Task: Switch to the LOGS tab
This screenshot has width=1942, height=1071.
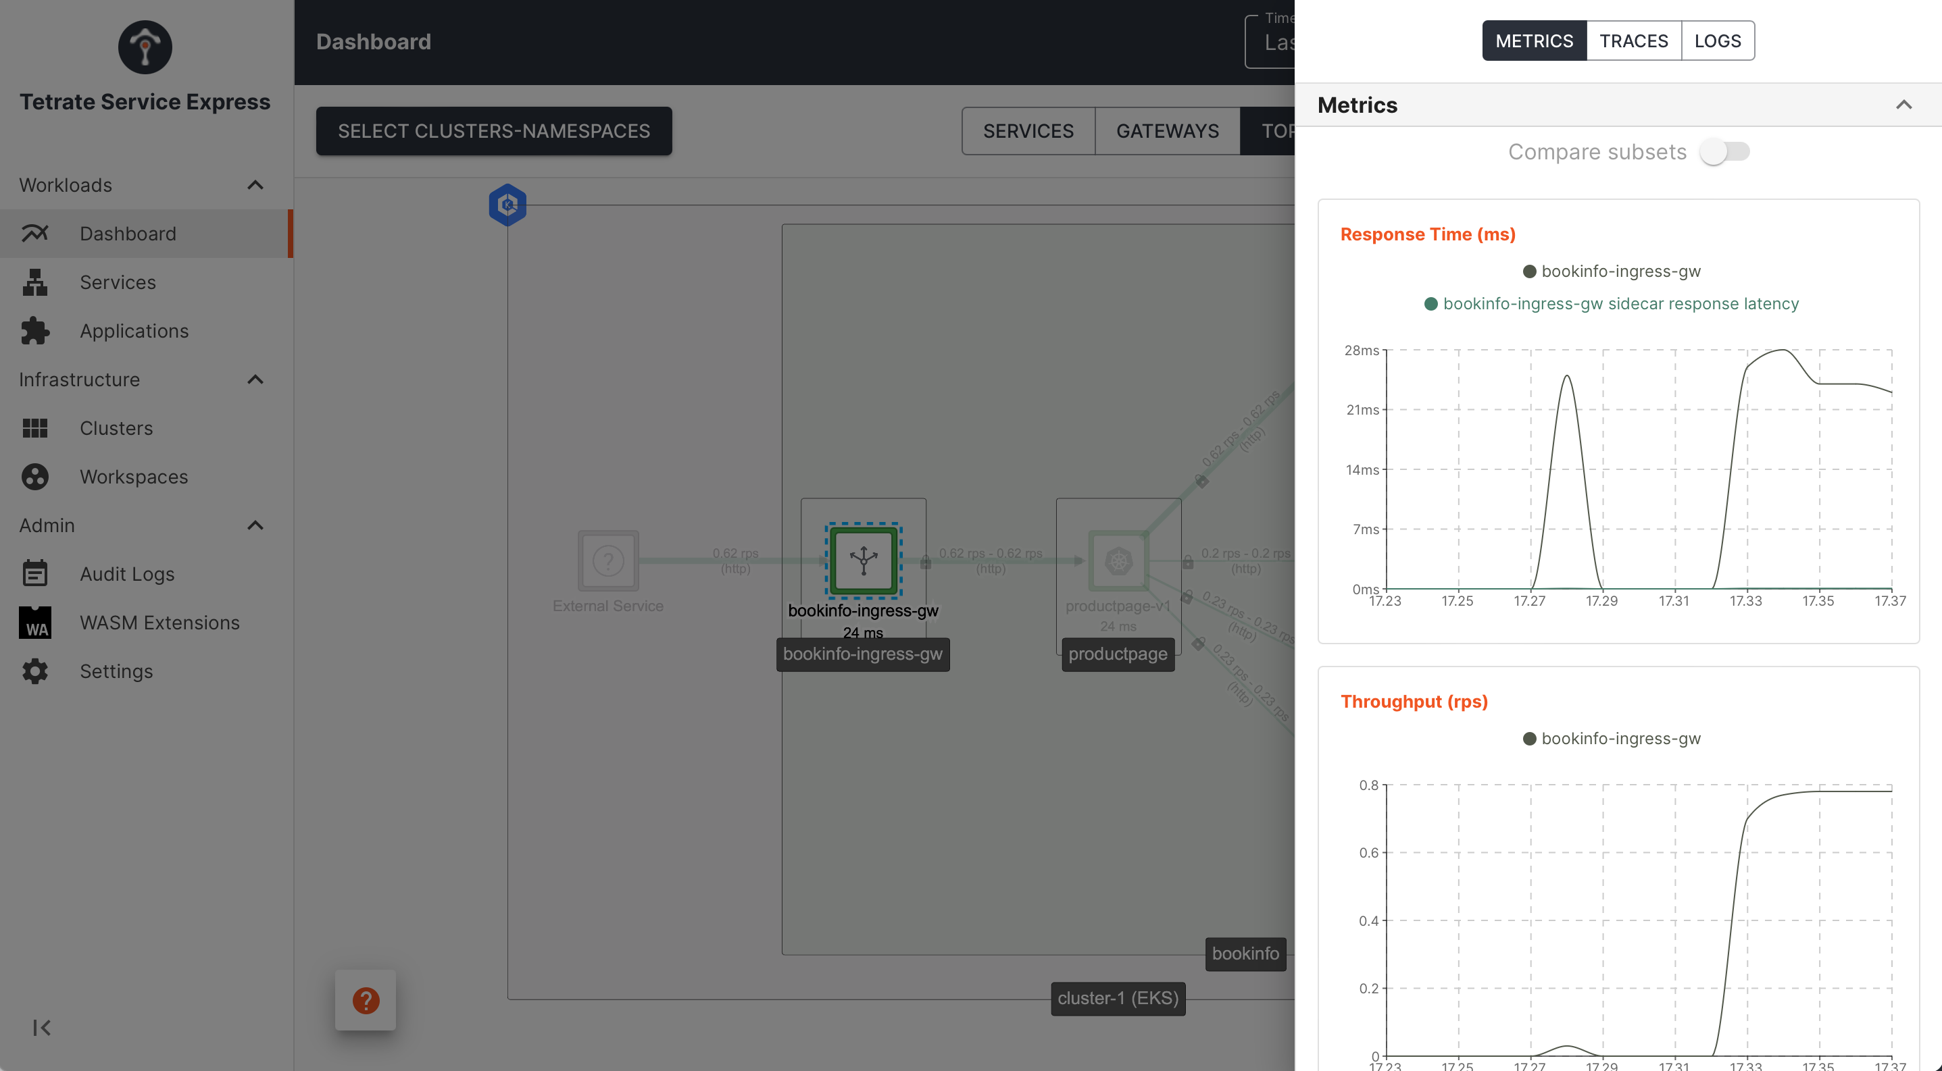Action: [x=1718, y=40]
